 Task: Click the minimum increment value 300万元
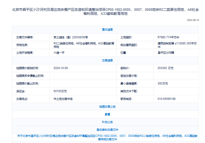163,84
